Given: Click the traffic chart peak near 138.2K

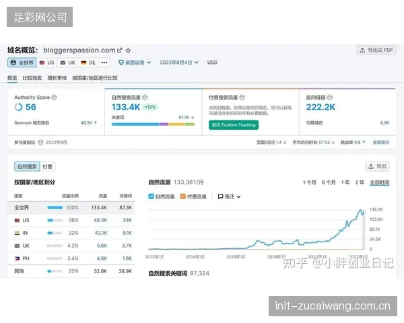Looking at the screenshot, I should pyautogui.click(x=360, y=211).
